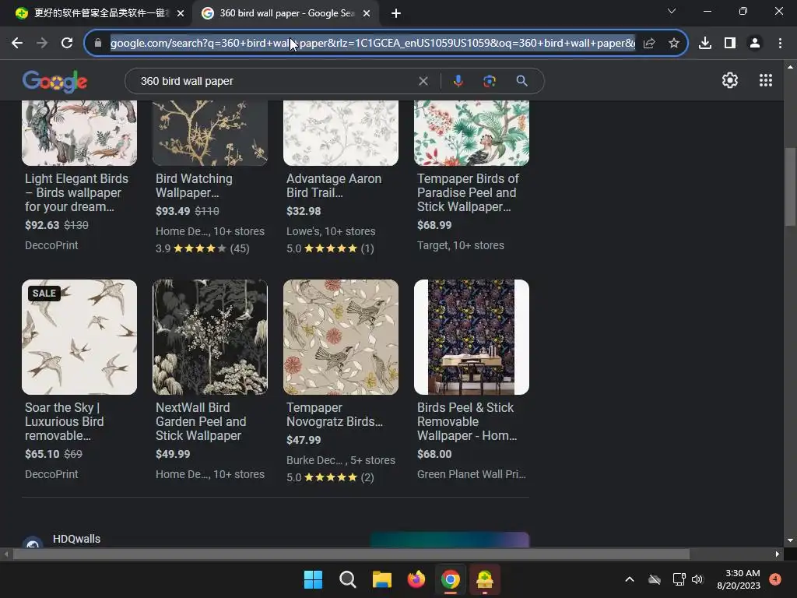
Task: Click the vertical page scrollbar thumb
Action: tap(790, 187)
